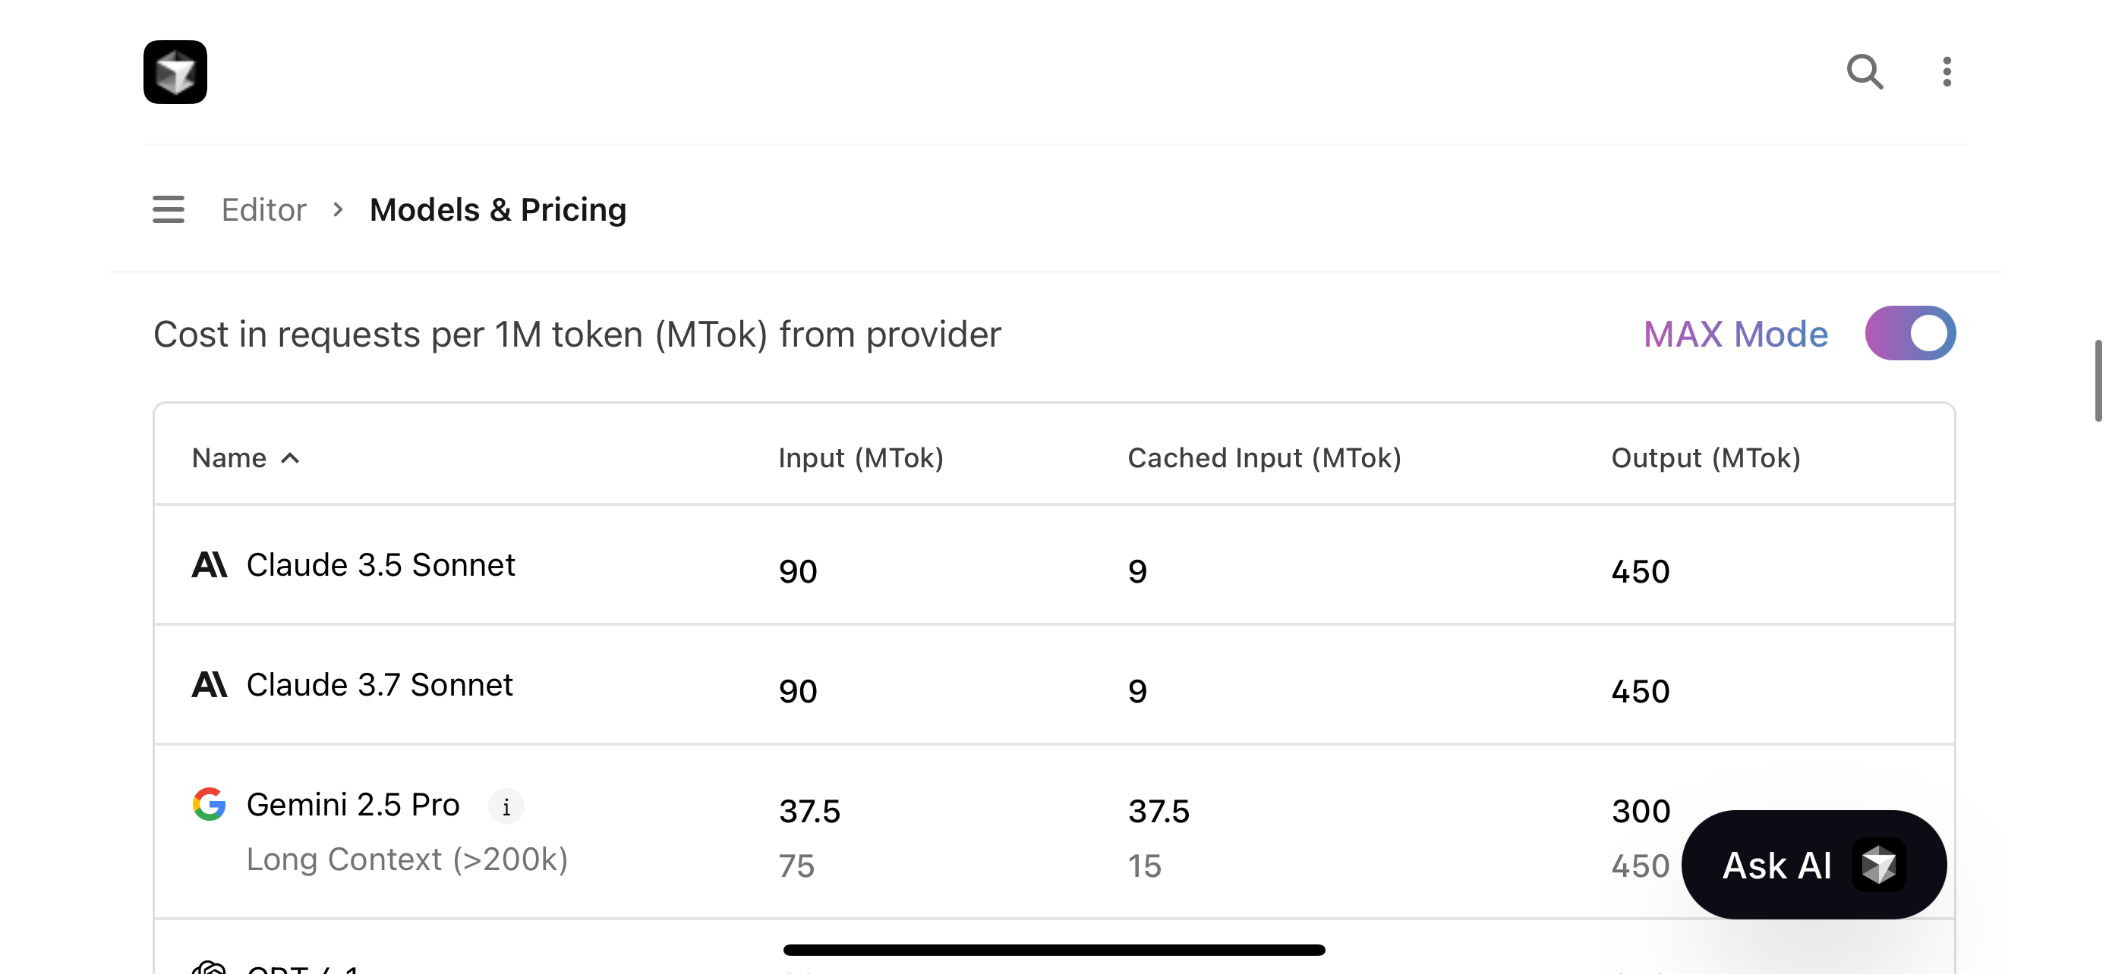Sort table by Name column arrow
This screenshot has width=2109, height=974.
click(x=290, y=458)
